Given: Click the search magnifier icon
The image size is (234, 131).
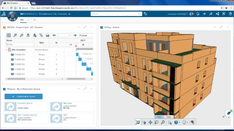Looking at the screenshot, I should (x=139, y=14).
